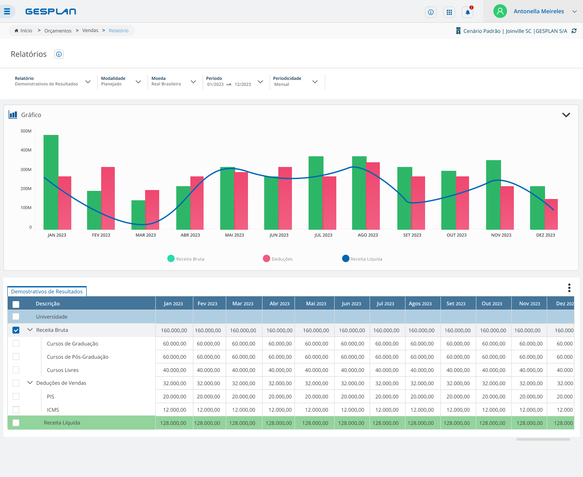Open the Periodicidade dropdown
The width and height of the screenshot is (583, 477).
coord(315,82)
